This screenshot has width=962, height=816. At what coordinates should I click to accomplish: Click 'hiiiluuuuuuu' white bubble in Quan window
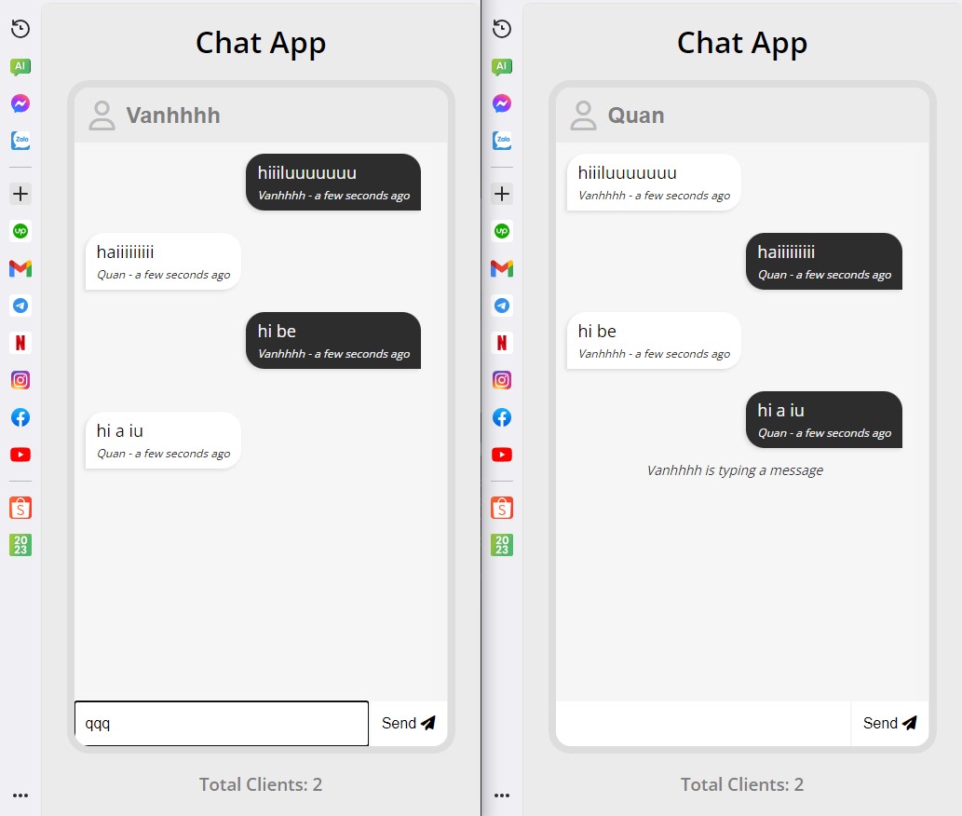point(654,183)
